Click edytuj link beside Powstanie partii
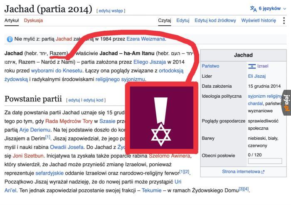The width and height of the screenshot is (291, 205). click(x=74, y=100)
